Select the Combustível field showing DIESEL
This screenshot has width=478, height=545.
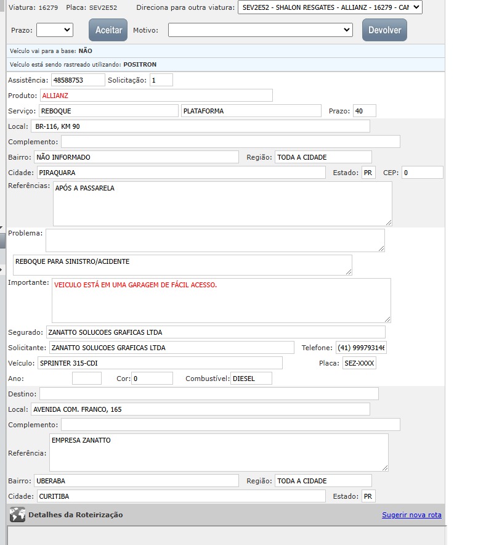pos(251,379)
